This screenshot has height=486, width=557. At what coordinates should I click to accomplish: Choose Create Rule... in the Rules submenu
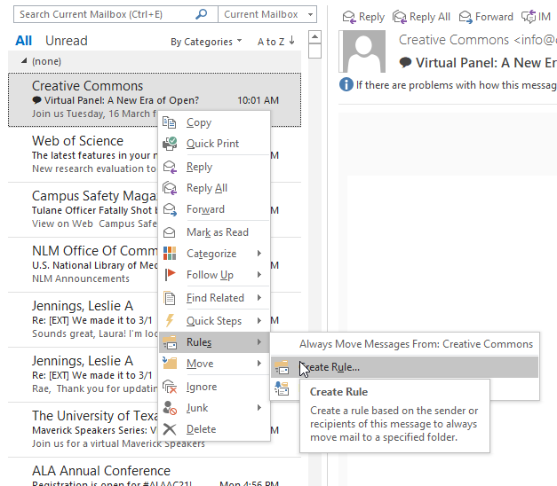[404, 367]
